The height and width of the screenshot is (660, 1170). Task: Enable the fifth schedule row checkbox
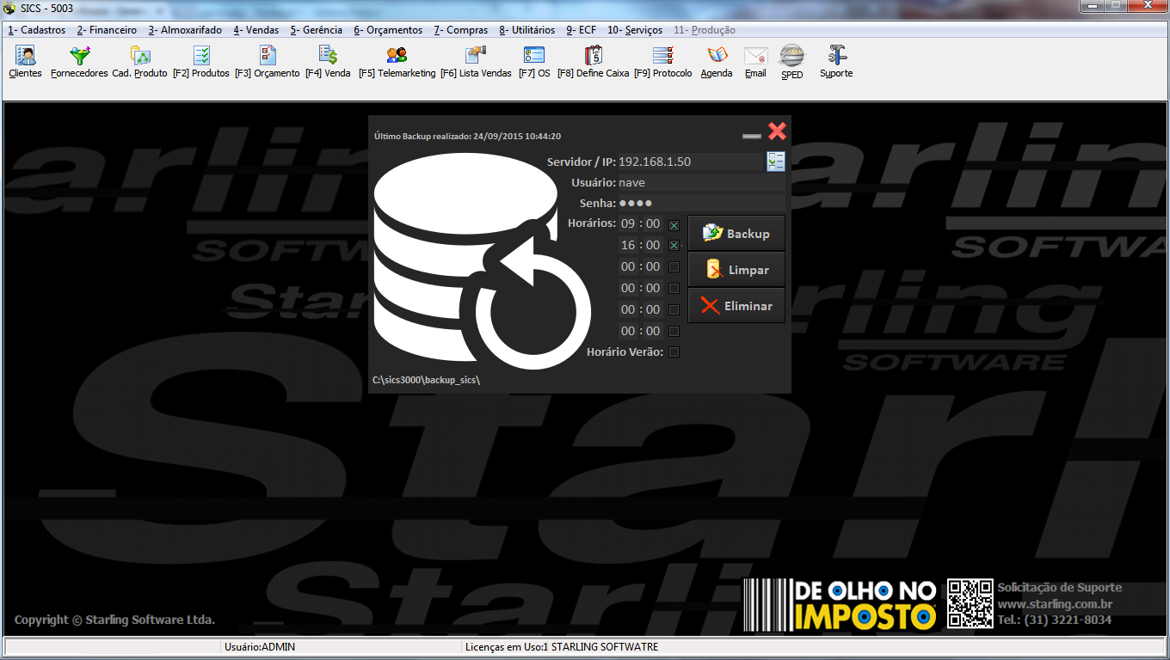point(674,309)
